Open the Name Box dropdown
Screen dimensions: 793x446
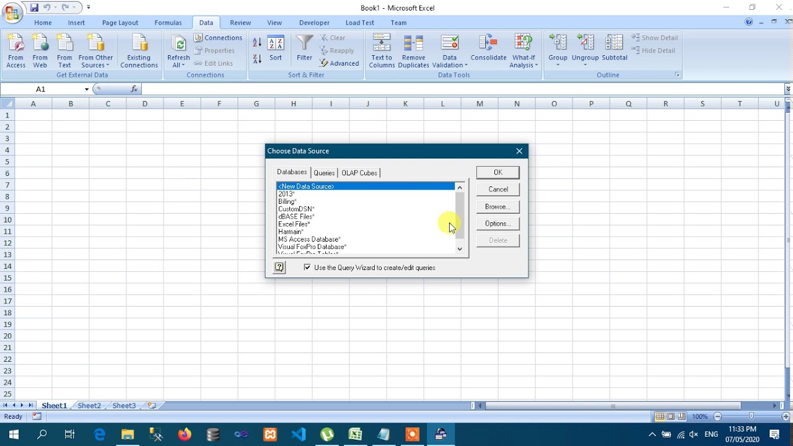point(87,89)
